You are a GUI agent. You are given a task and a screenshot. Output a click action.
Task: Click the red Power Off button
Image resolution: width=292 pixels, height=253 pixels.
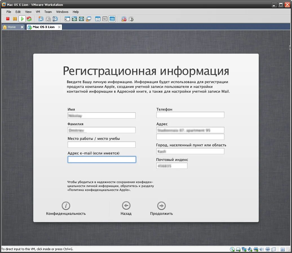pyautogui.click(x=8, y=19)
